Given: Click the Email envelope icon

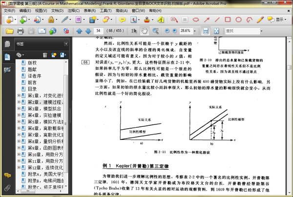Looking at the screenshot, I should tap(42, 31).
